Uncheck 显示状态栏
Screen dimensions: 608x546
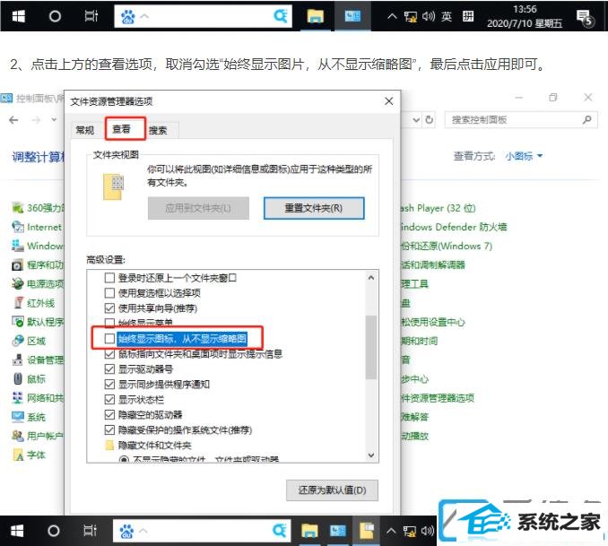pos(109,400)
